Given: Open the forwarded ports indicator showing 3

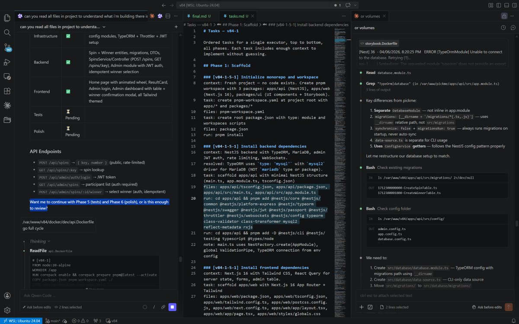Looking at the screenshot, I should tap(97, 321).
